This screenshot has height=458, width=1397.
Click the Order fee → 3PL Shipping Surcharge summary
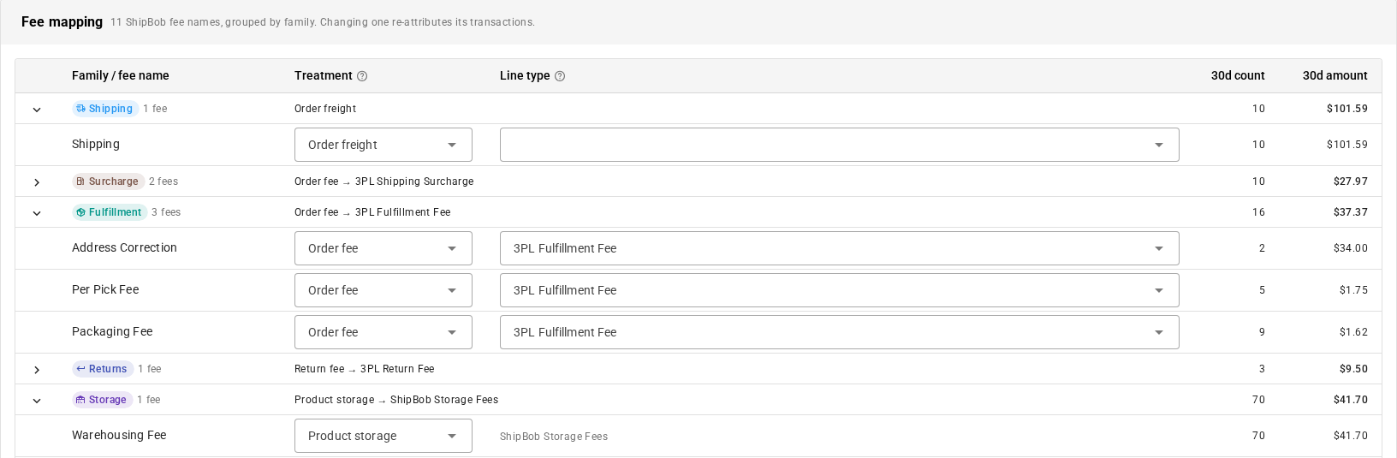click(x=383, y=181)
